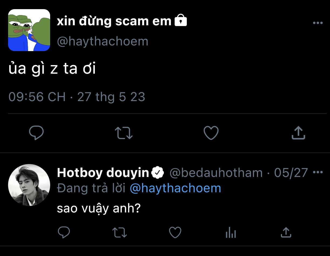Tap the @haythachoem mention link in reply
The width and height of the screenshot is (330, 256).
176,188
